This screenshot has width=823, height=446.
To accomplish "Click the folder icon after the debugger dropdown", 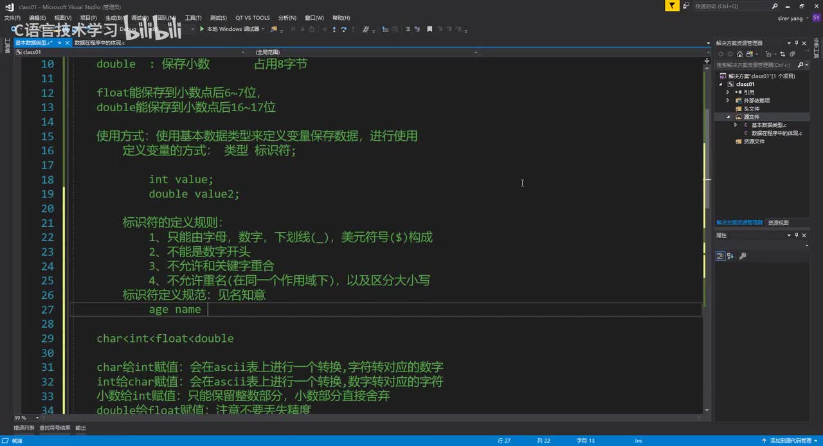I will (x=274, y=29).
